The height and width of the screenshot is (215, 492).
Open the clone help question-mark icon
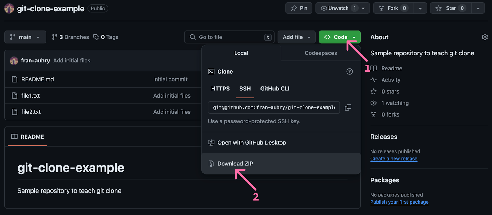pos(350,71)
